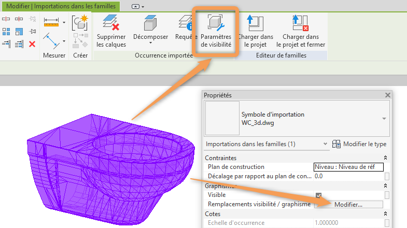Click the split with gap icon
This screenshot has height=228, width=407.
(19, 19)
